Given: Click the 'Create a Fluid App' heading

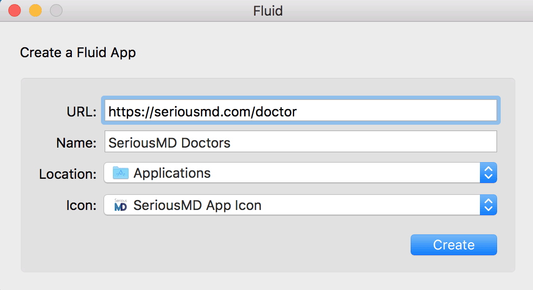Looking at the screenshot, I should (x=78, y=52).
